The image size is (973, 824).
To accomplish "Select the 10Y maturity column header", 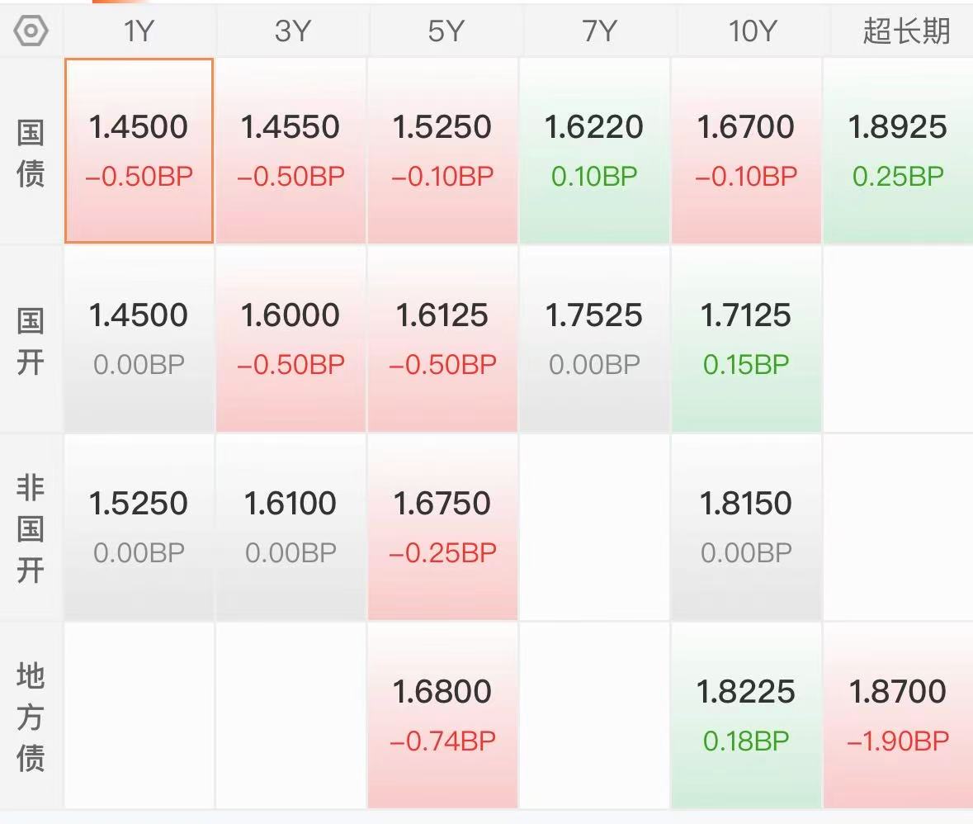I will pos(752,31).
